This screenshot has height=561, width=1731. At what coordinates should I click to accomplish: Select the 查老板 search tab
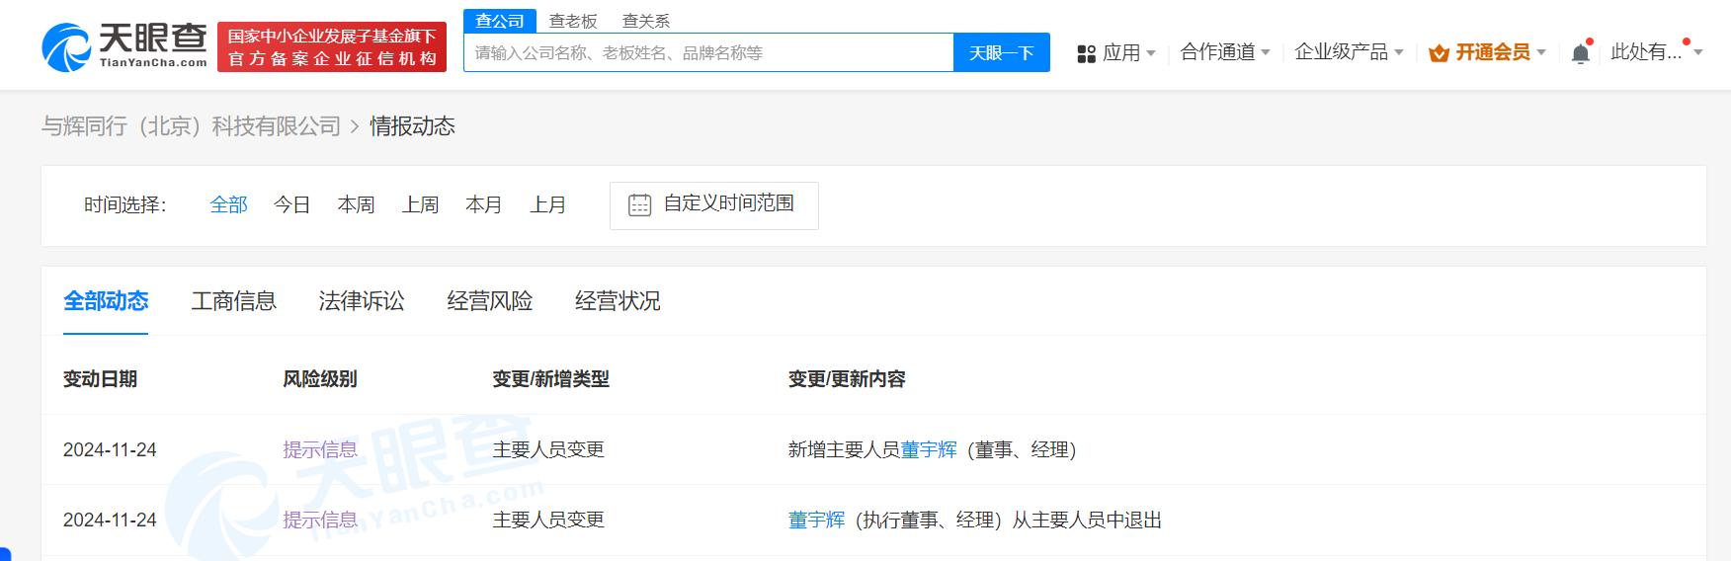pyautogui.click(x=573, y=21)
